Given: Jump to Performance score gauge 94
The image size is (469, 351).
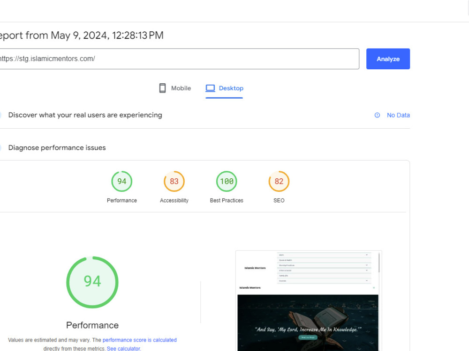Looking at the screenshot, I should (x=122, y=181).
